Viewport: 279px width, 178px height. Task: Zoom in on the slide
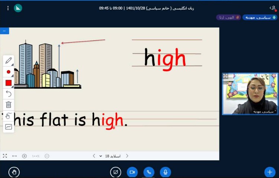click(x=25, y=156)
